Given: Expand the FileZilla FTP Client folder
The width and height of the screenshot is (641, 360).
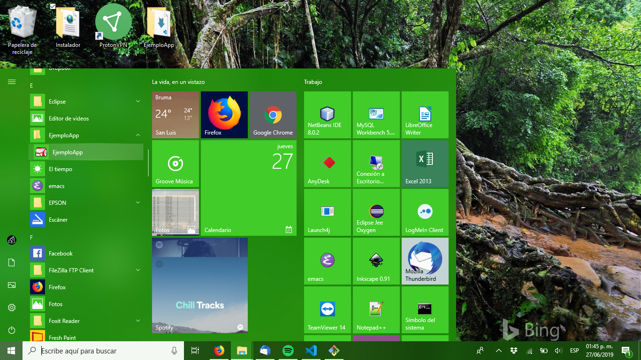Looking at the screenshot, I should [x=87, y=270].
